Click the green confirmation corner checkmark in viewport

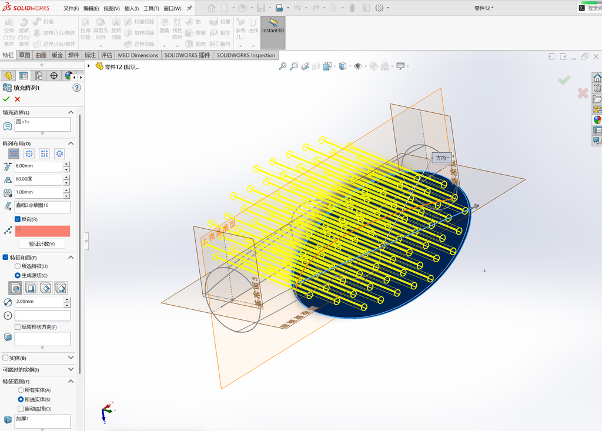564,80
